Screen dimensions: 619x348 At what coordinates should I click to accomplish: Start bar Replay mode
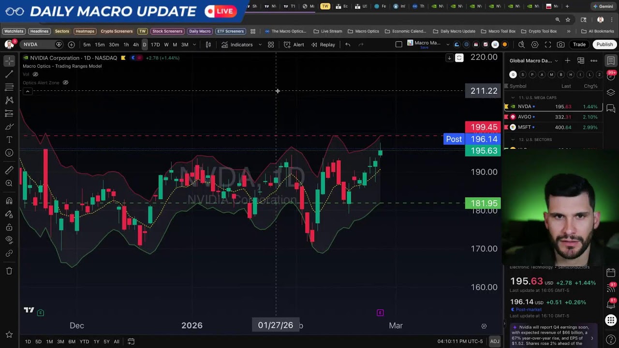coord(323,44)
